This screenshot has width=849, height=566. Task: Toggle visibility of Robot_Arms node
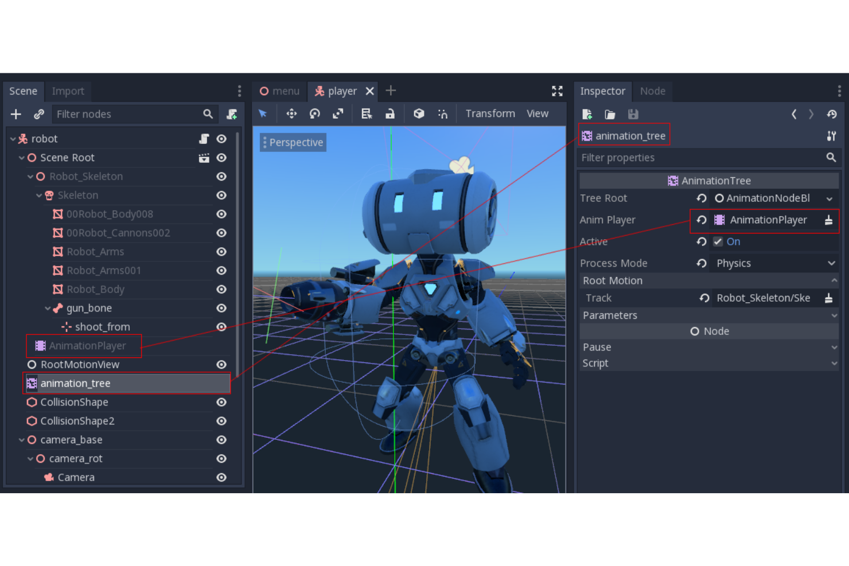tap(221, 251)
